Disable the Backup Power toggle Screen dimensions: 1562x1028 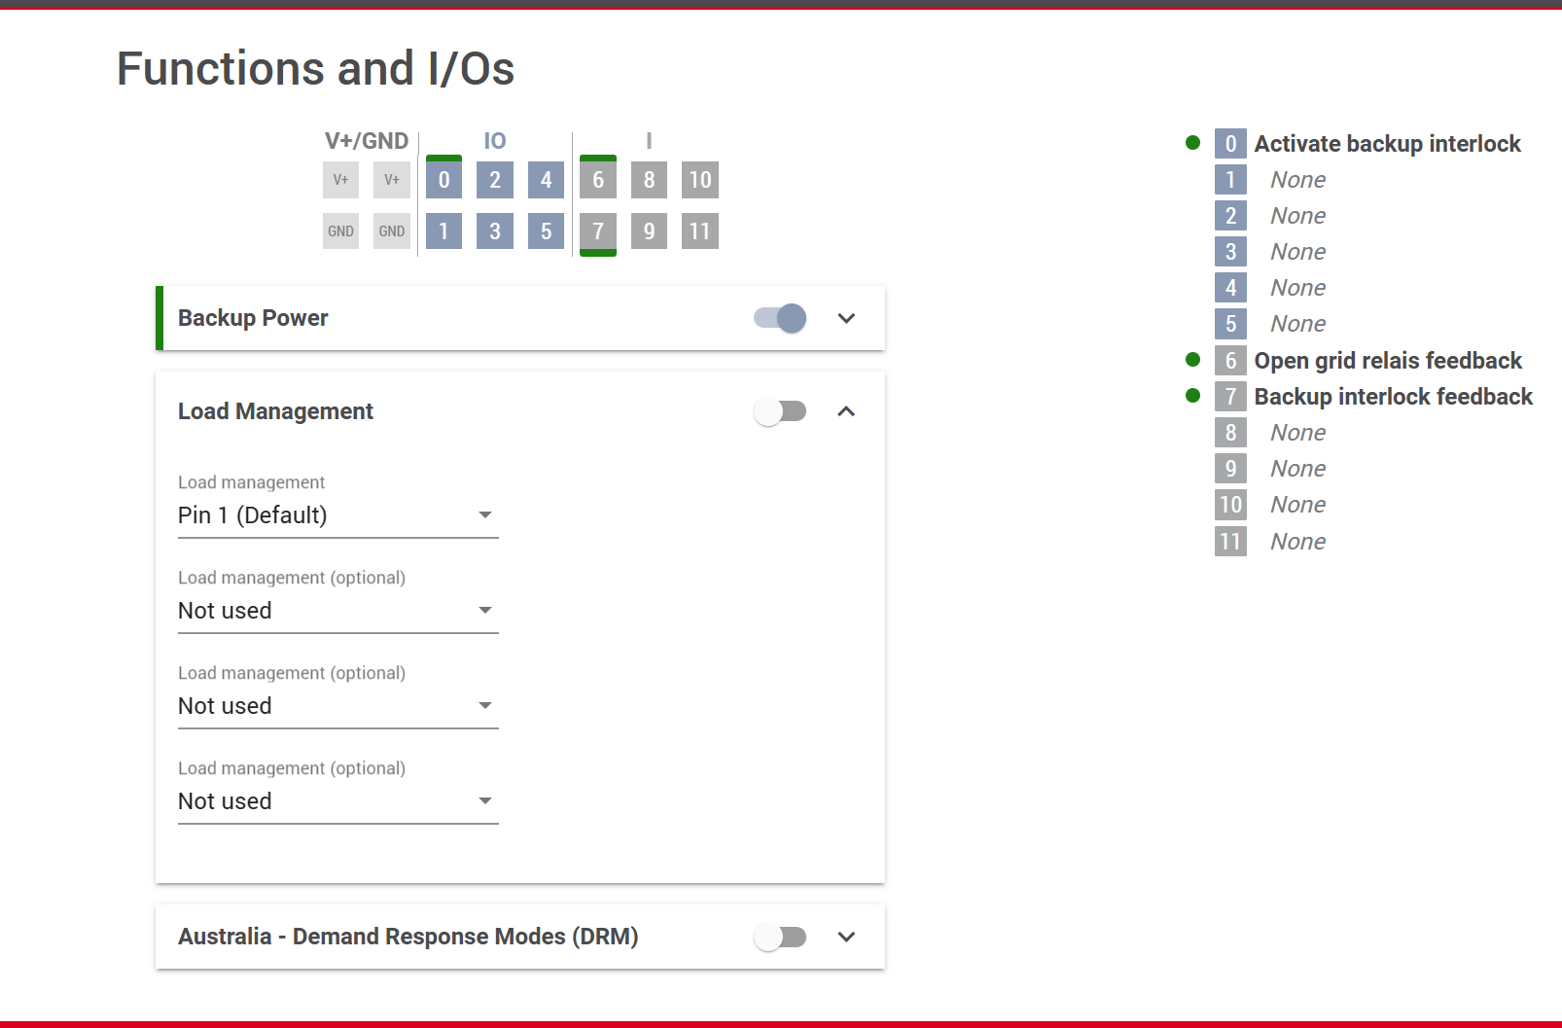pyautogui.click(x=780, y=318)
